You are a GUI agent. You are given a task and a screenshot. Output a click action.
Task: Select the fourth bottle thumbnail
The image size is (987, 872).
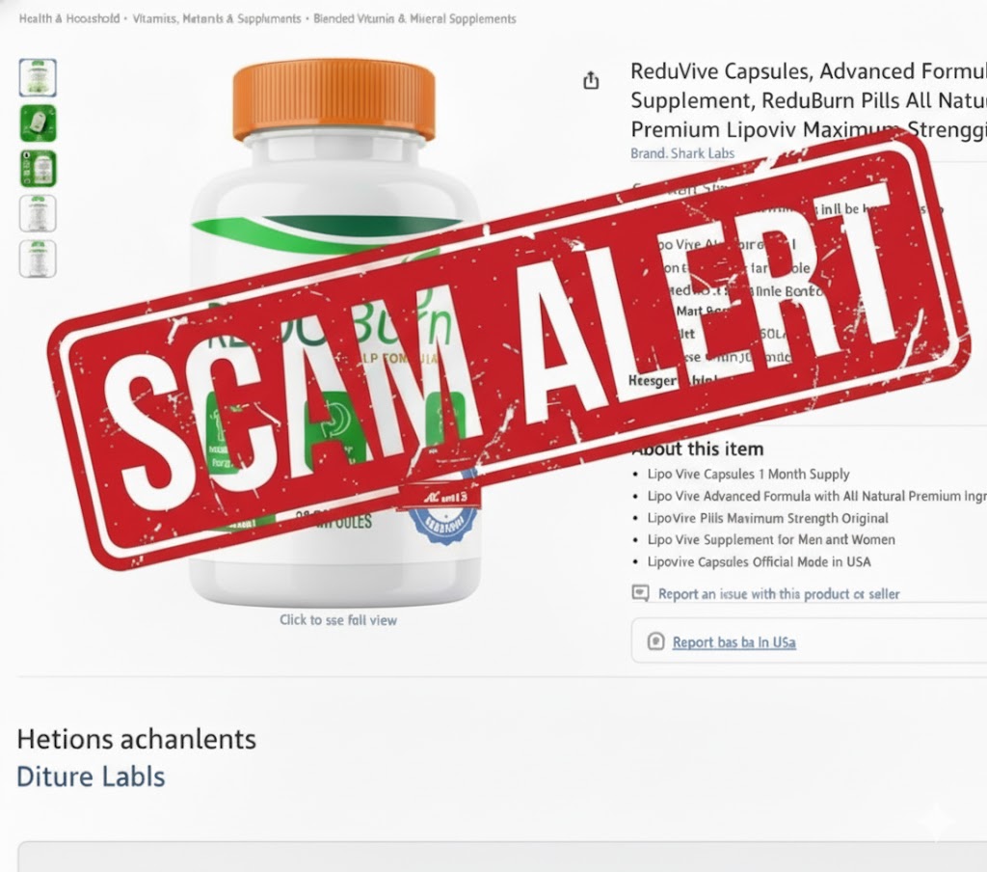[x=38, y=213]
